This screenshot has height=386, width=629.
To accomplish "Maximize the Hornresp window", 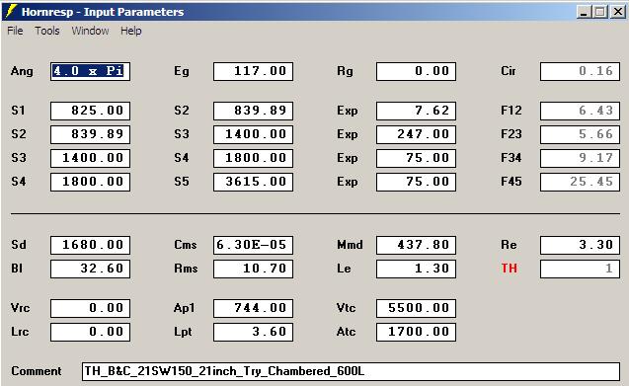I will click(x=600, y=12).
